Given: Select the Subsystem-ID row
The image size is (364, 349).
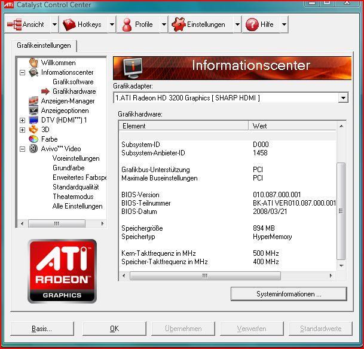Looking at the screenshot, I should point(228,145).
